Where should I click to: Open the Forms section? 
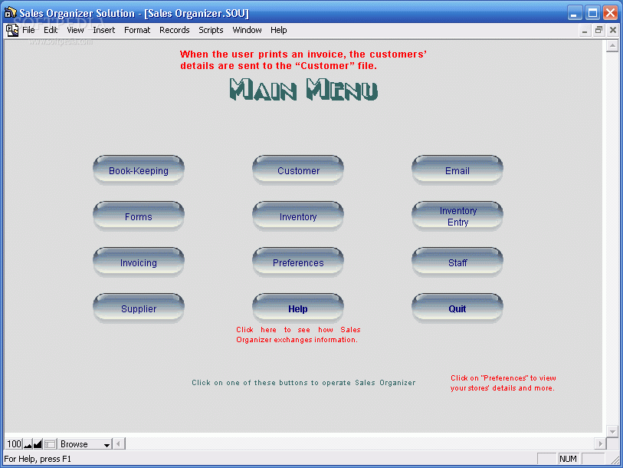coord(139,216)
